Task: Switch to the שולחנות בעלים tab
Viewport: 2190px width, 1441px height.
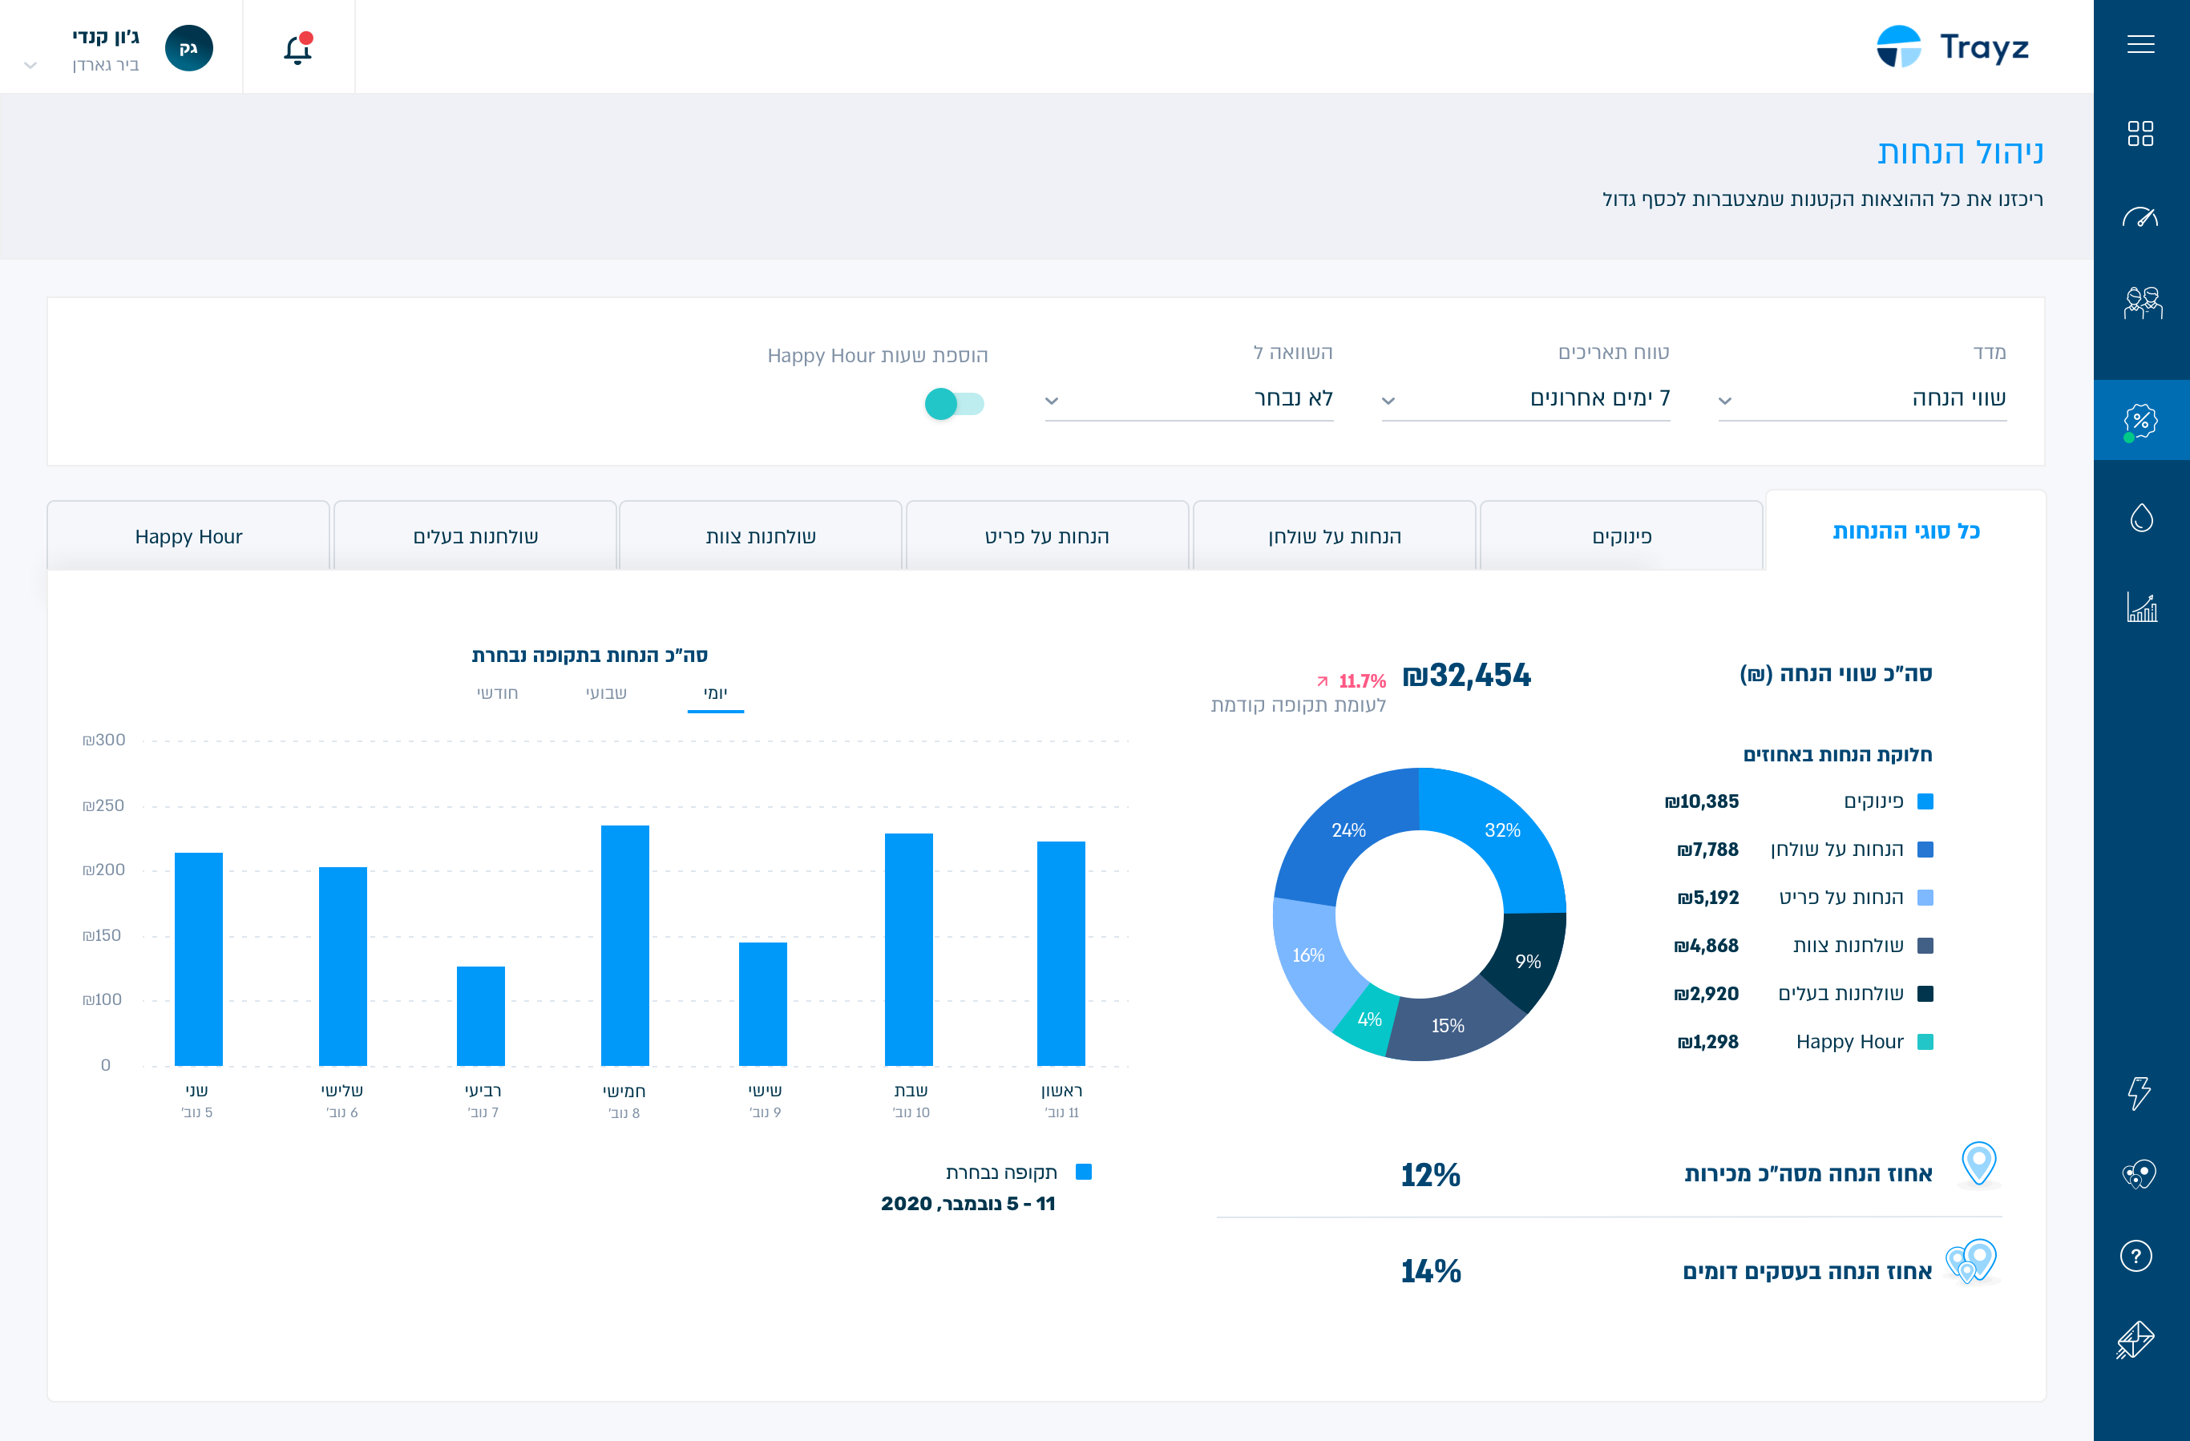Action: tap(475, 535)
